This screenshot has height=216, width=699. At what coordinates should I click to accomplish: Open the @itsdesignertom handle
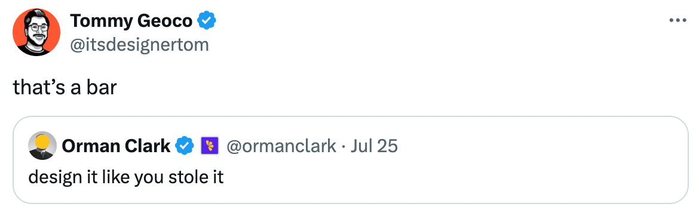(139, 44)
